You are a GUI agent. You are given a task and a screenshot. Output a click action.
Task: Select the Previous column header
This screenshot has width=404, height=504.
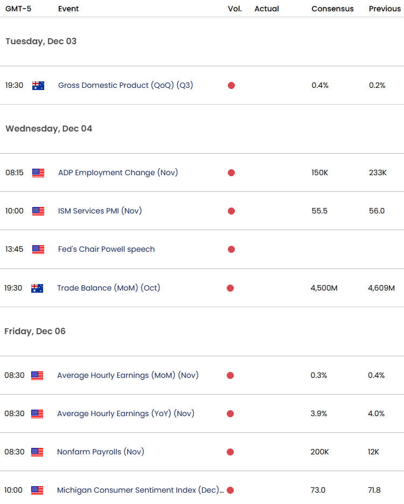click(x=385, y=9)
